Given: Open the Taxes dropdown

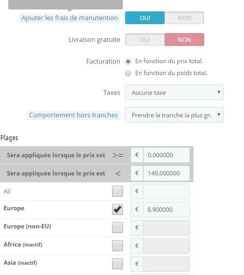Looking at the screenshot, I should pos(175,92).
